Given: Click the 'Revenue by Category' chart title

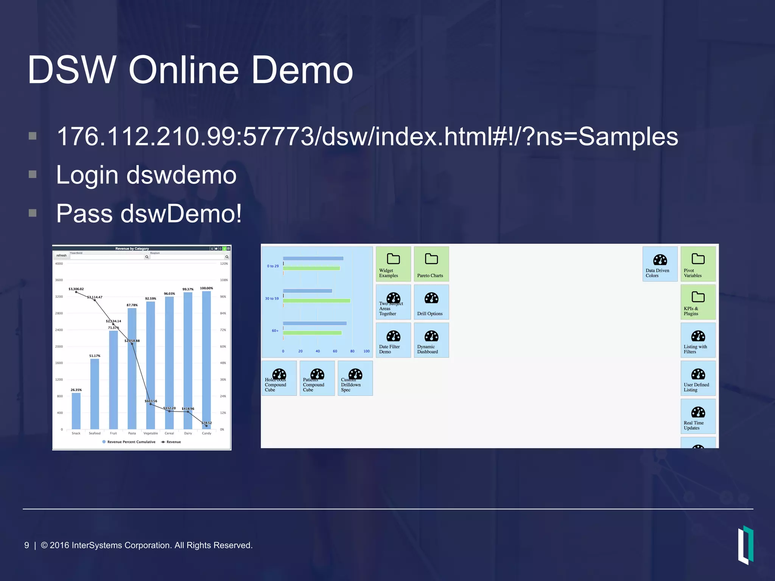Looking at the screenshot, I should (132, 249).
